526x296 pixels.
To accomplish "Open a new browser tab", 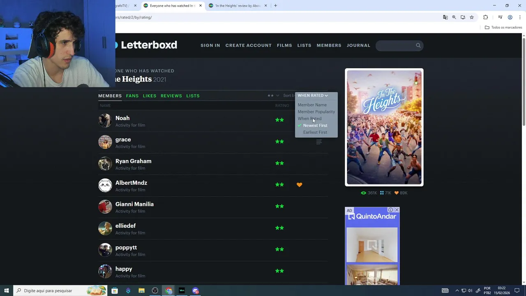I will (x=275, y=6).
